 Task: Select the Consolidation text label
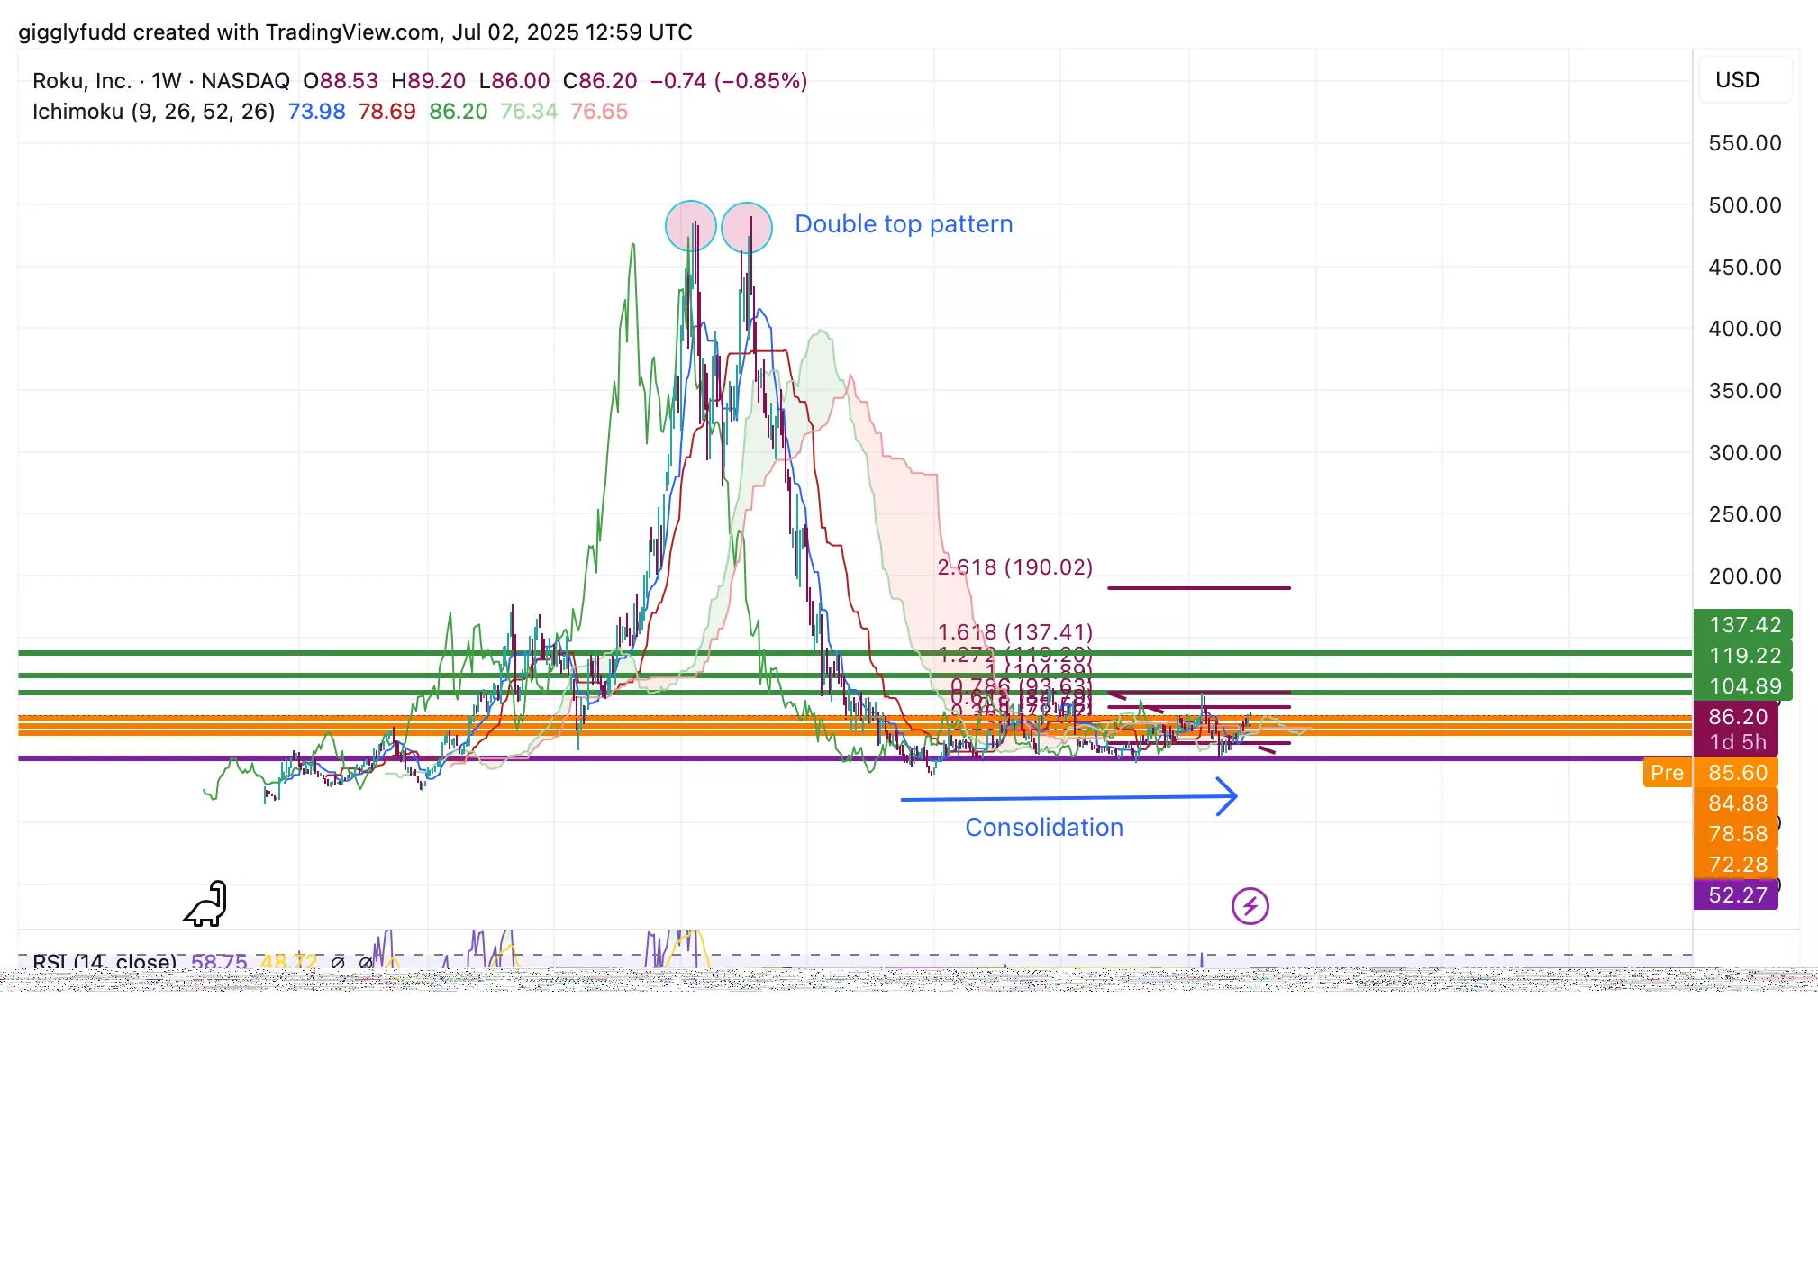[x=1044, y=828]
